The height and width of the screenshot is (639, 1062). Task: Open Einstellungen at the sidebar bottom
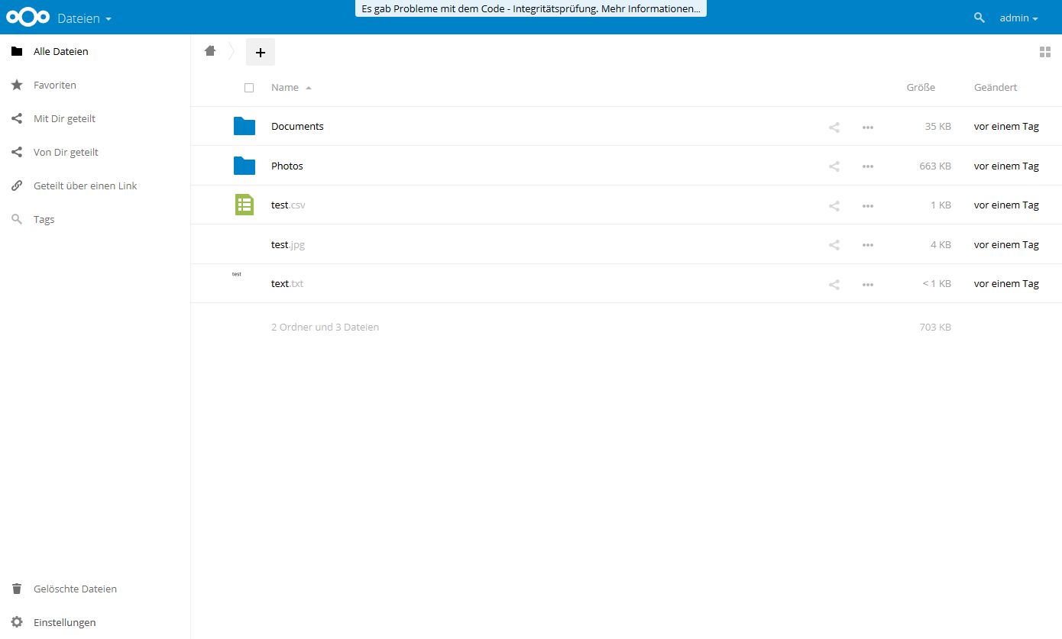tap(64, 622)
